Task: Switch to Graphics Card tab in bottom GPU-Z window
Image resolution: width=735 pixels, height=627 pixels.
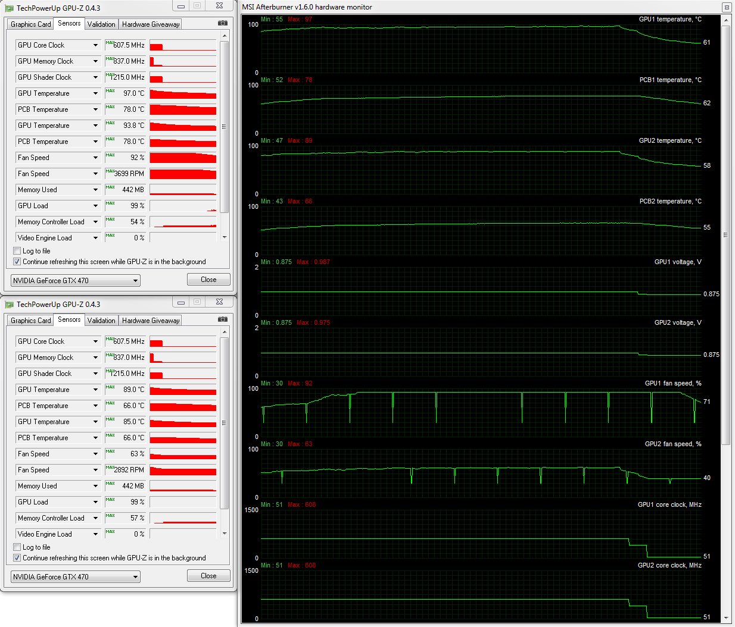Action: tap(30, 321)
